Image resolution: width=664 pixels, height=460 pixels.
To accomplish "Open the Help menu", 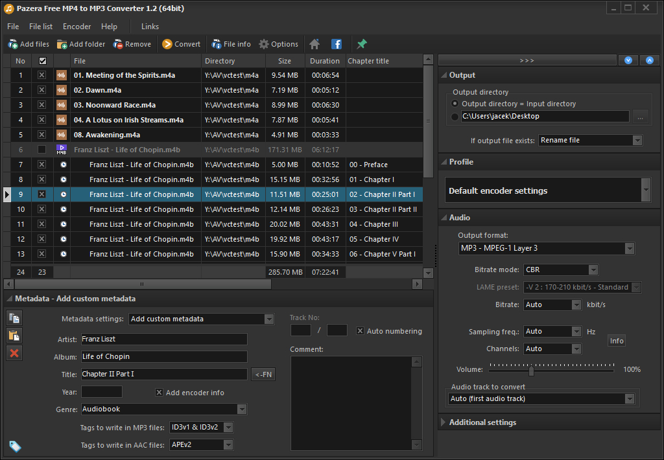I will (109, 26).
